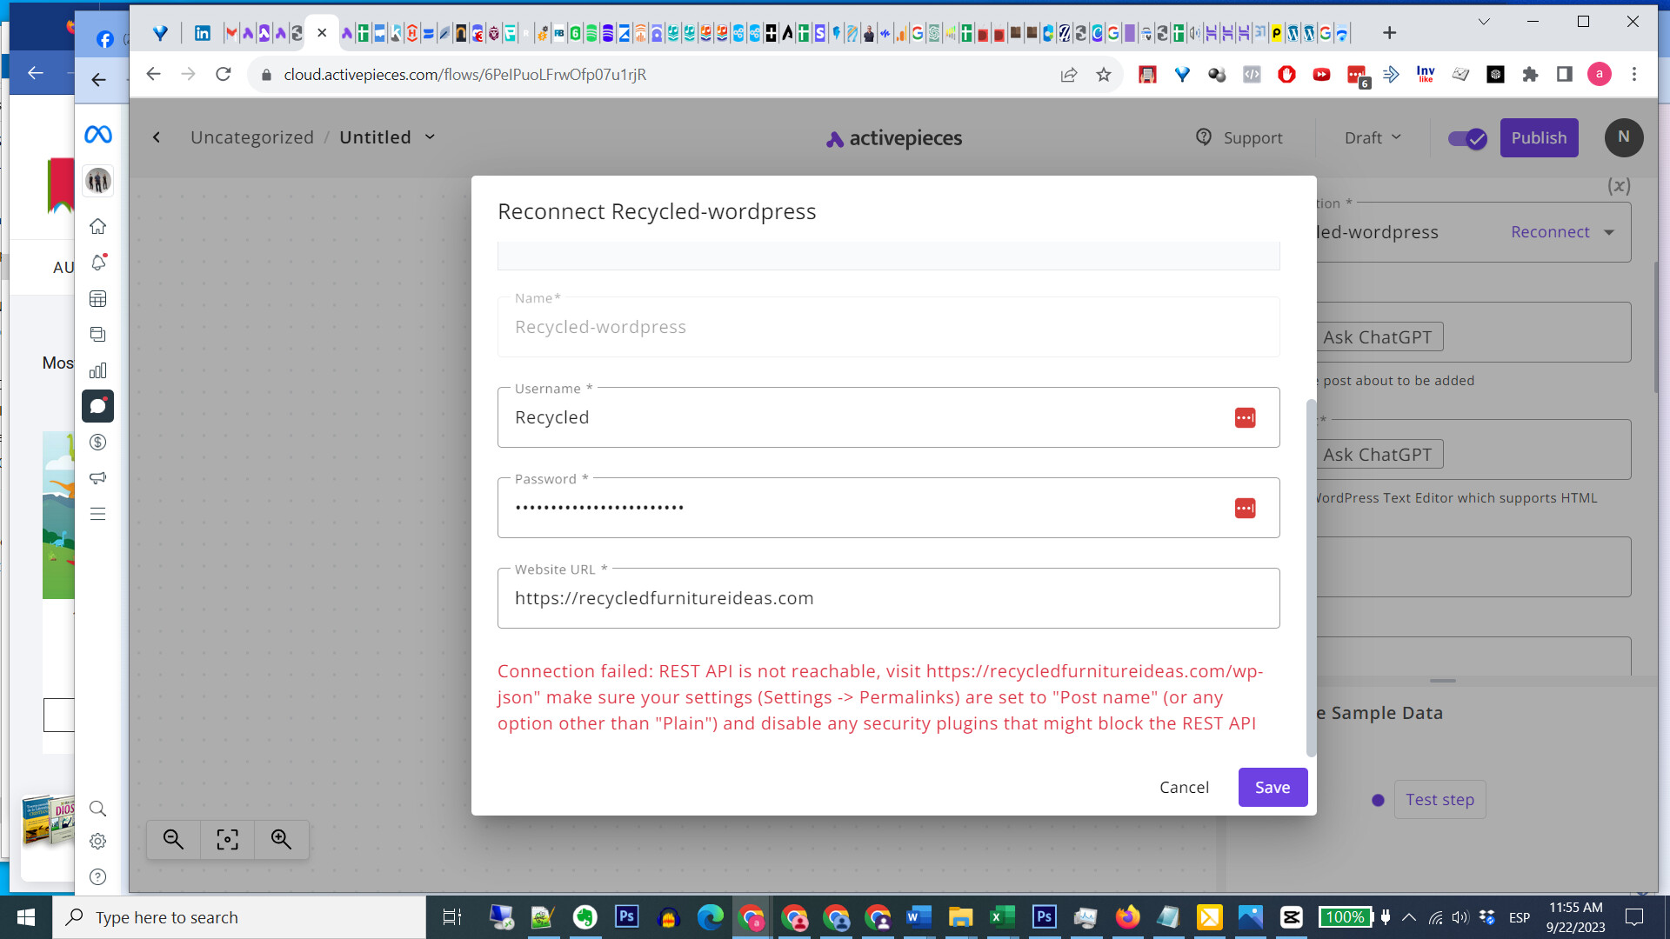Open the dollar monetization icon in sidebar
1670x939 pixels.
pyautogui.click(x=98, y=443)
